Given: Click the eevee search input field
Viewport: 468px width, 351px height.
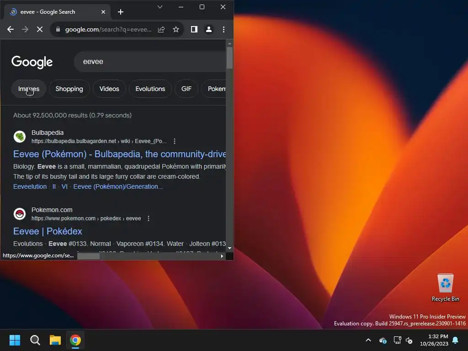Looking at the screenshot, I should tap(150, 62).
